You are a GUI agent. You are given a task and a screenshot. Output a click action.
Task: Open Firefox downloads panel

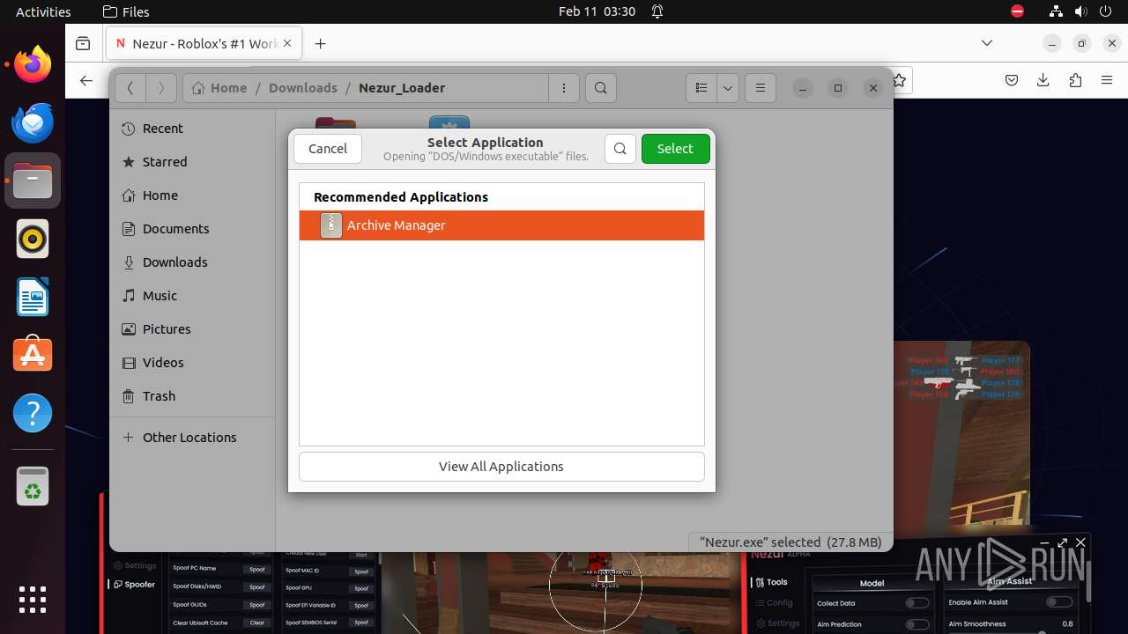pos(1043,81)
